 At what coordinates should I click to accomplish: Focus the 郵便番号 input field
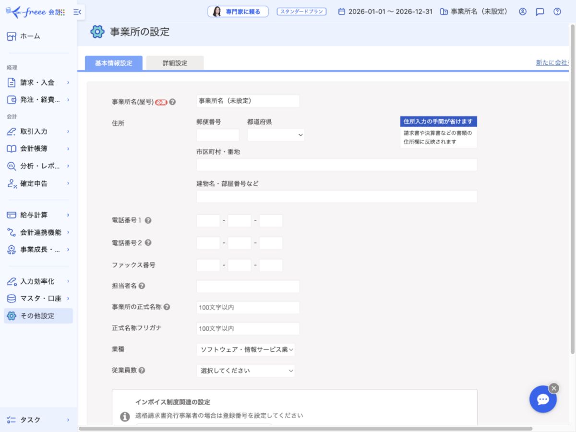218,135
